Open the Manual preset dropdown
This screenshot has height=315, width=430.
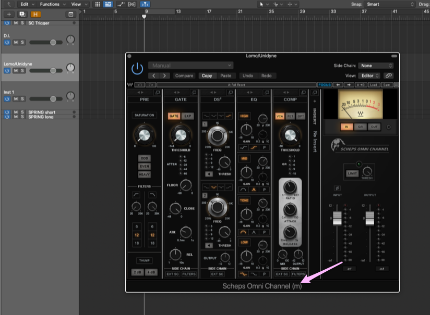click(x=191, y=66)
